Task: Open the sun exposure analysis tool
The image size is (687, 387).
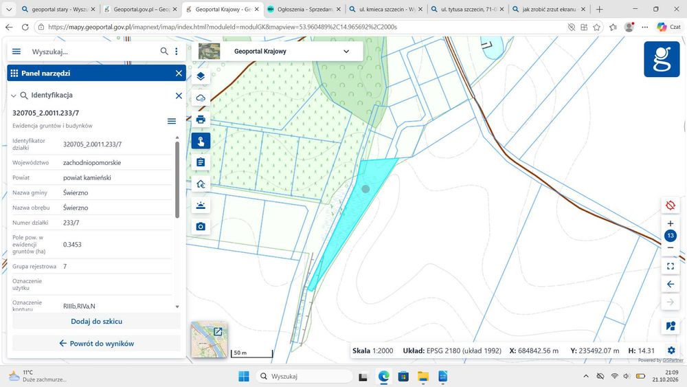Action: [x=201, y=205]
